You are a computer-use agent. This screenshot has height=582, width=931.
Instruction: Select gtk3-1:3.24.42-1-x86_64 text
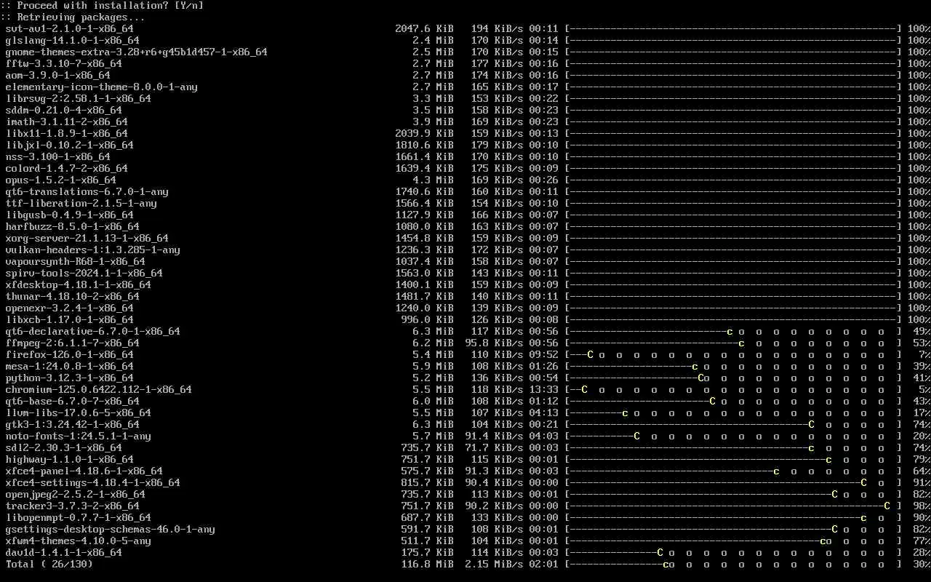[x=73, y=425]
